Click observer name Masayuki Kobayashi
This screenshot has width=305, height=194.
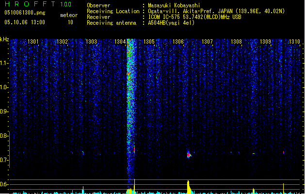point(174,5)
